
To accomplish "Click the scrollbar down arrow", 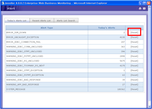I will 149,107.
